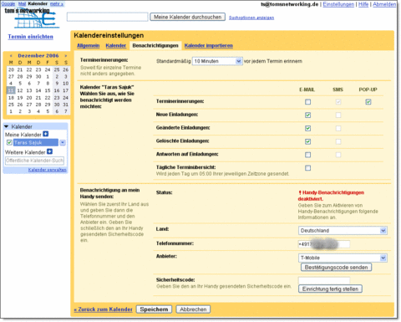Open Einstellungen link at top right
The height and width of the screenshot is (322, 401).
(x=338, y=4)
